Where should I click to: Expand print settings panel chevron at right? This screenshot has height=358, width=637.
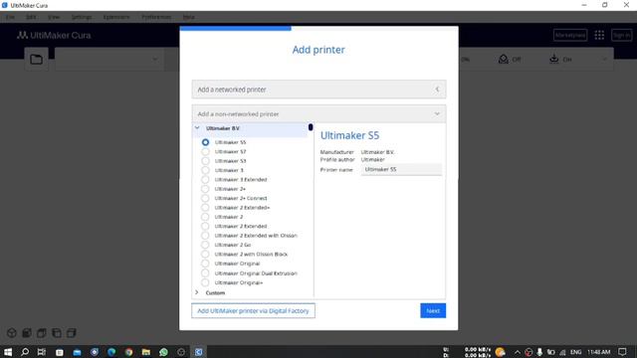coord(604,60)
